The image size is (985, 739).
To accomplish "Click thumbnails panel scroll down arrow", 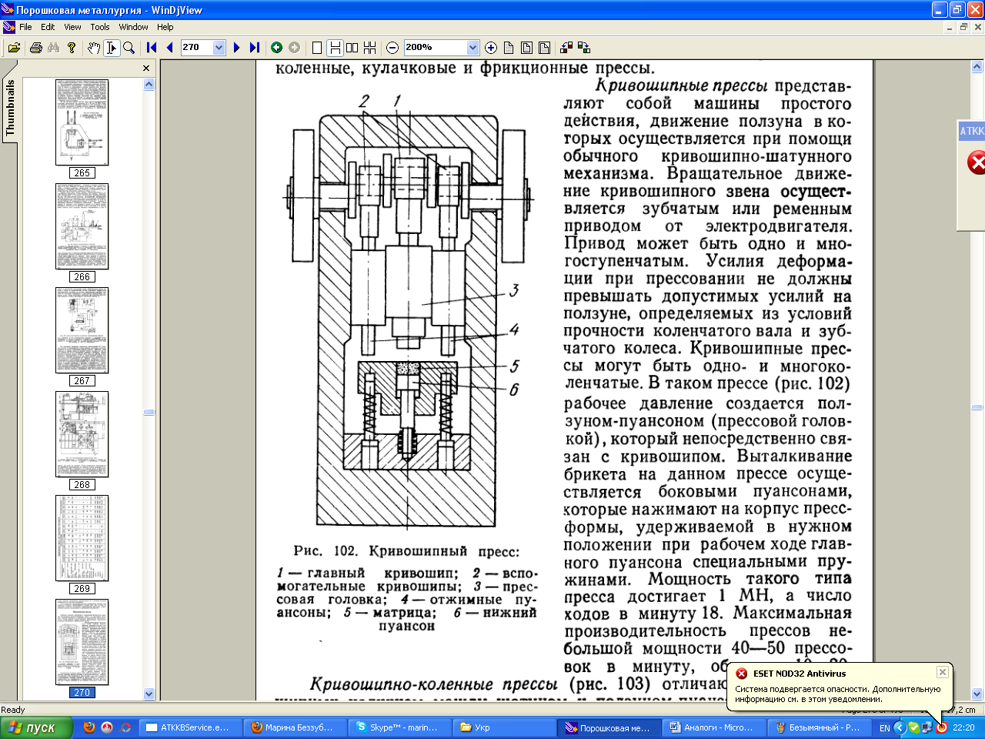I will tap(149, 694).
